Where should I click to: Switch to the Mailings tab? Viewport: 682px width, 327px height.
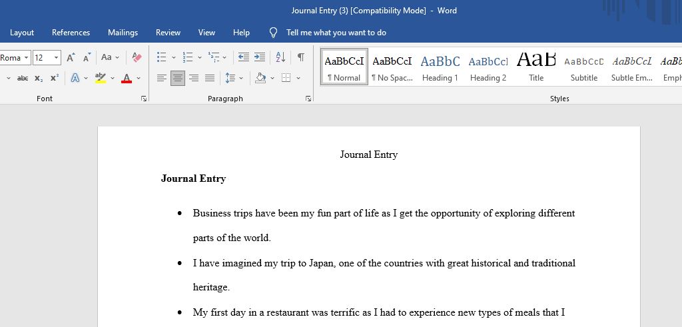click(123, 33)
